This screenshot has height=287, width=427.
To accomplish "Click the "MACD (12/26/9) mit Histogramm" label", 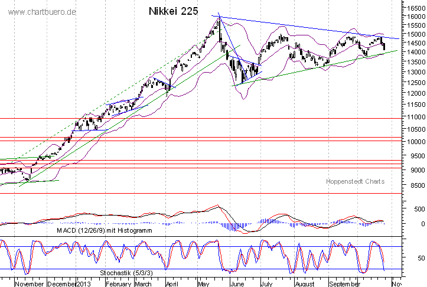I will pyautogui.click(x=105, y=230).
